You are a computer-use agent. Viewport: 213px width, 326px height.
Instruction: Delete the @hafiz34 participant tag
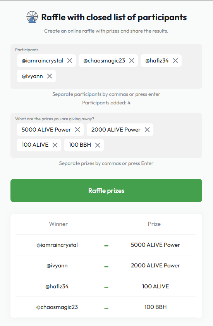pyautogui.click(x=175, y=61)
